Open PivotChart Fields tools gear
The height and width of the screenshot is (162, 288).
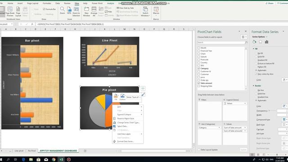[x=244, y=37]
